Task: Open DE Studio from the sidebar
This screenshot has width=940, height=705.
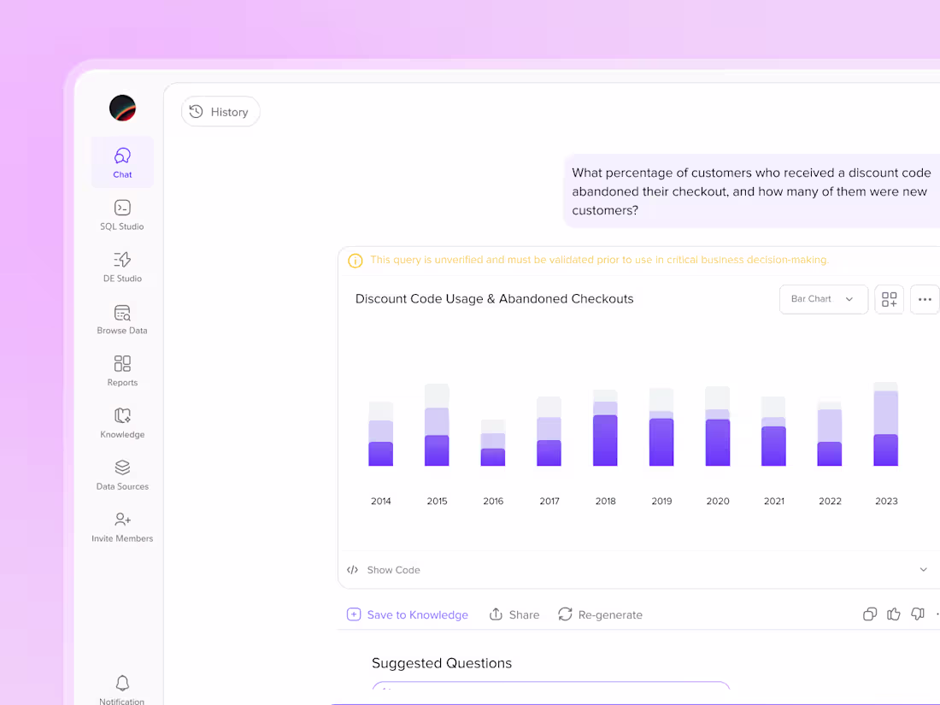Action: click(x=122, y=267)
